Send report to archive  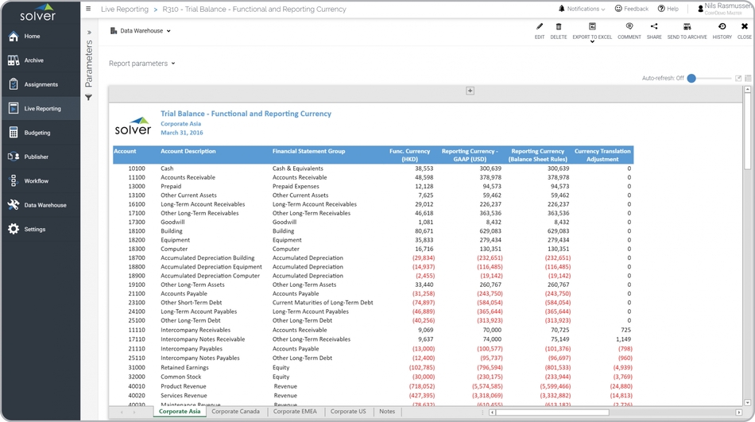[x=687, y=30]
